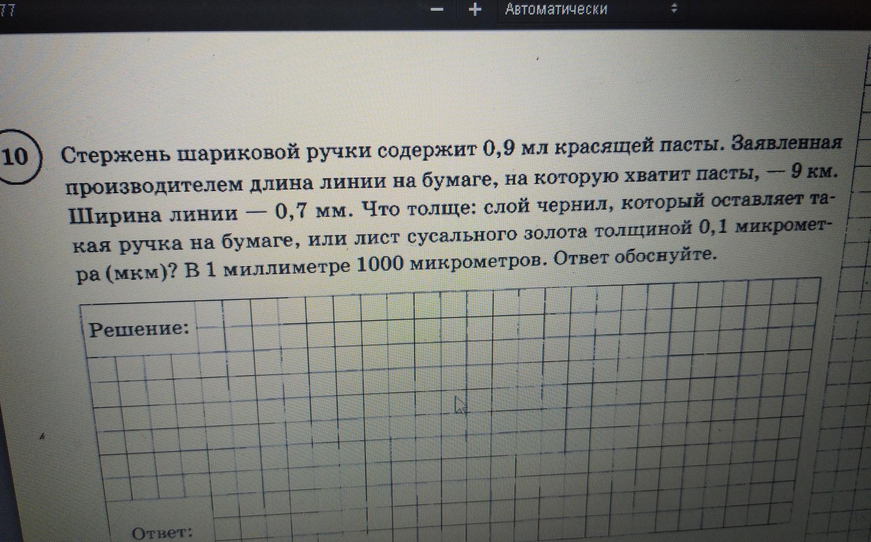Open the Автоматически zoom dropdown
The width and height of the screenshot is (871, 542).
556,9
